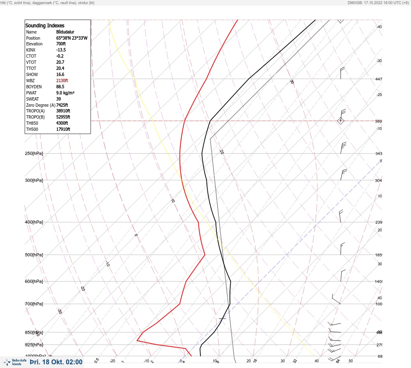Viewport: 411px width, 368px height.
Task: Click the '500[hPa]' pressure label
Action: pyautogui.click(x=34, y=255)
